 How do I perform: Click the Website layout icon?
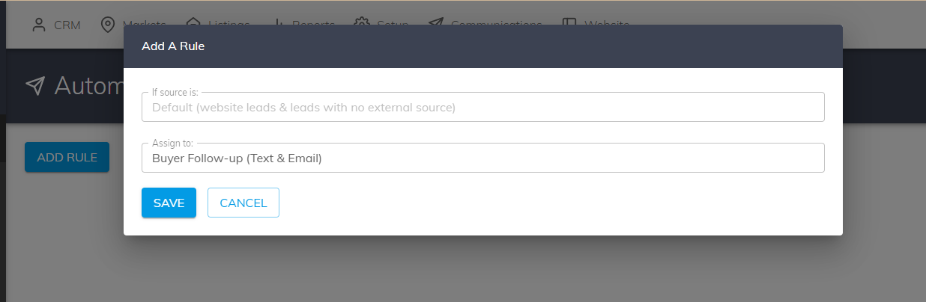pyautogui.click(x=569, y=22)
